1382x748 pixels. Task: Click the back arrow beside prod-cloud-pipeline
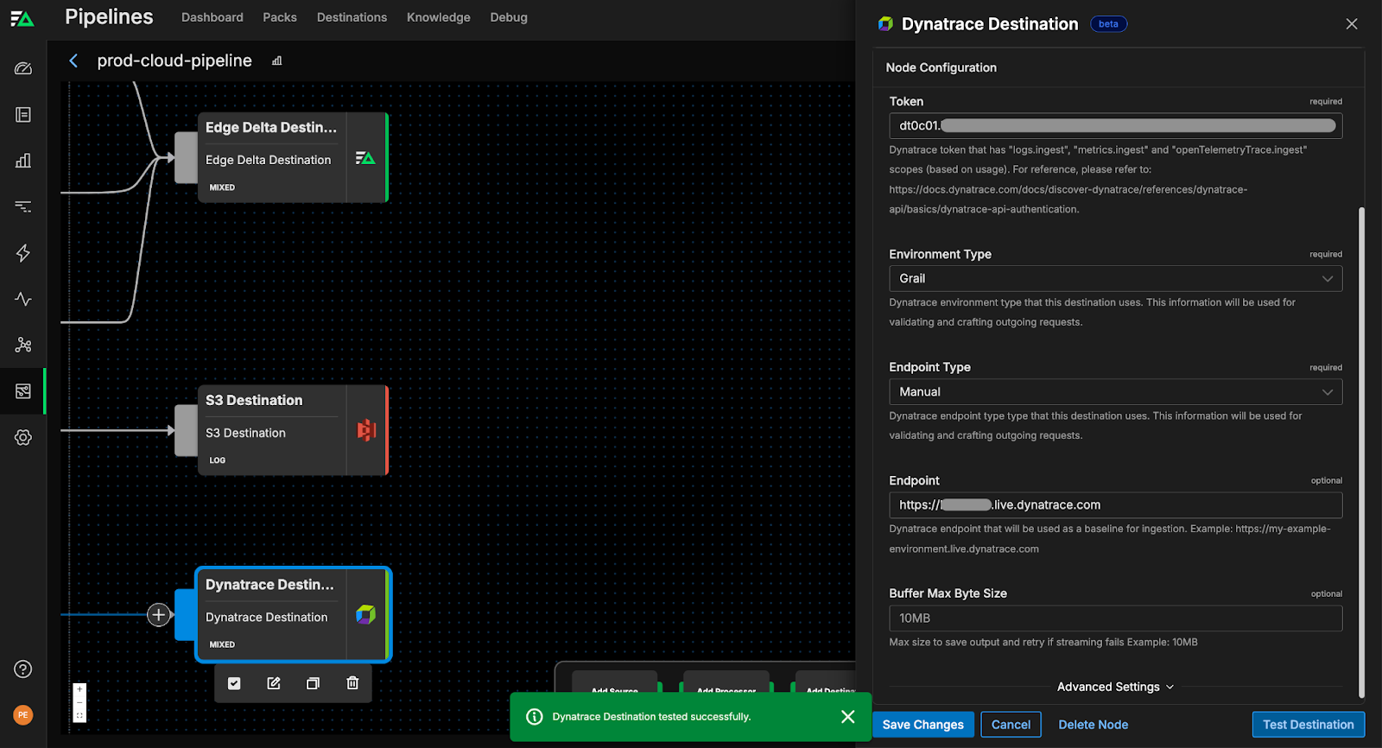(x=73, y=60)
